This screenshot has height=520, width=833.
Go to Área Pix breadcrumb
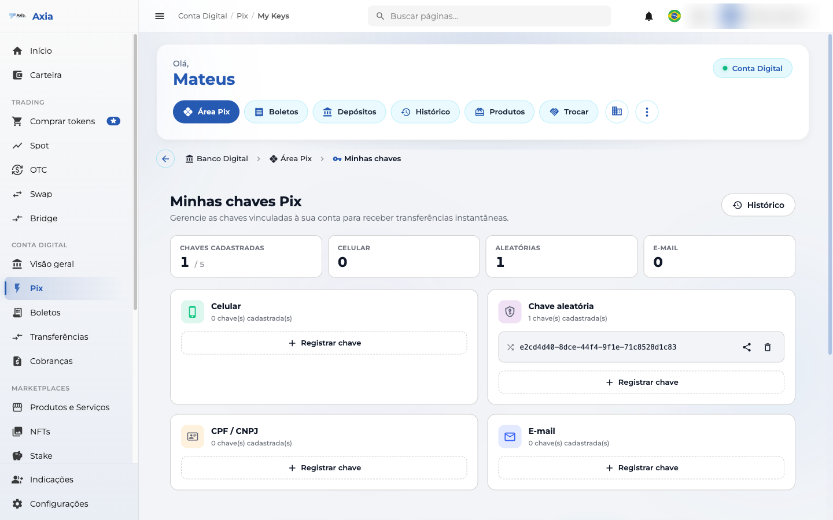[290, 159]
